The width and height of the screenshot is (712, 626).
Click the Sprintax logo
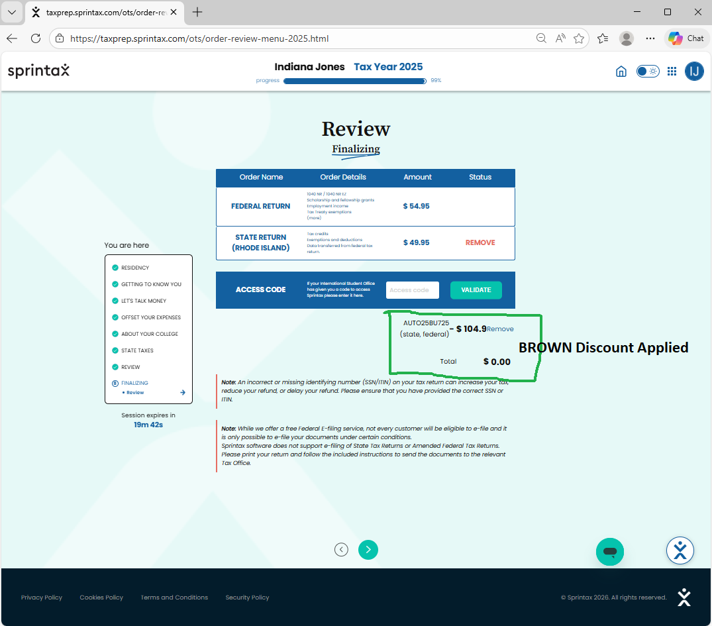click(x=38, y=71)
